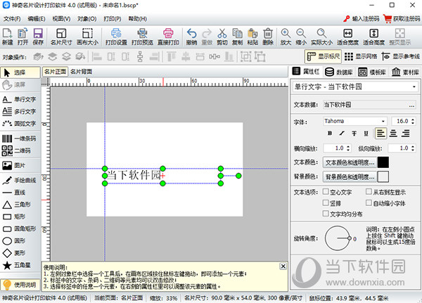The height and width of the screenshot is (303, 422).
Task: Select the 圆角矩形 rounded rectangle tool
Action: (x=20, y=228)
